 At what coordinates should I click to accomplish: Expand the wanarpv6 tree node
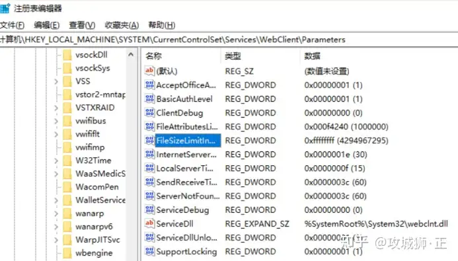56,227
